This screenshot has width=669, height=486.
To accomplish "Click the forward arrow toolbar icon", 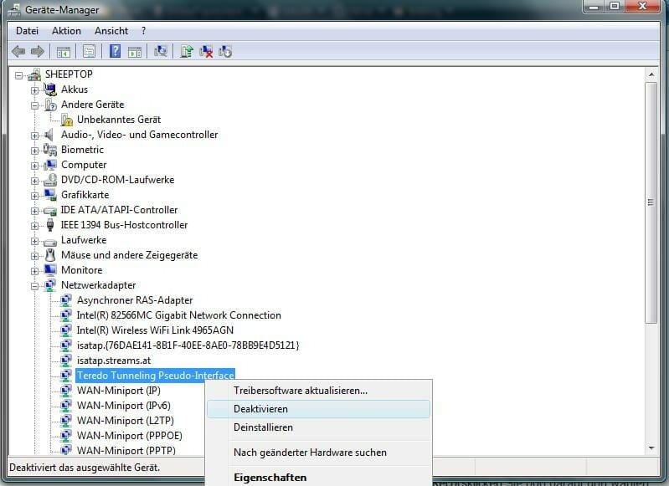I will [x=37, y=52].
